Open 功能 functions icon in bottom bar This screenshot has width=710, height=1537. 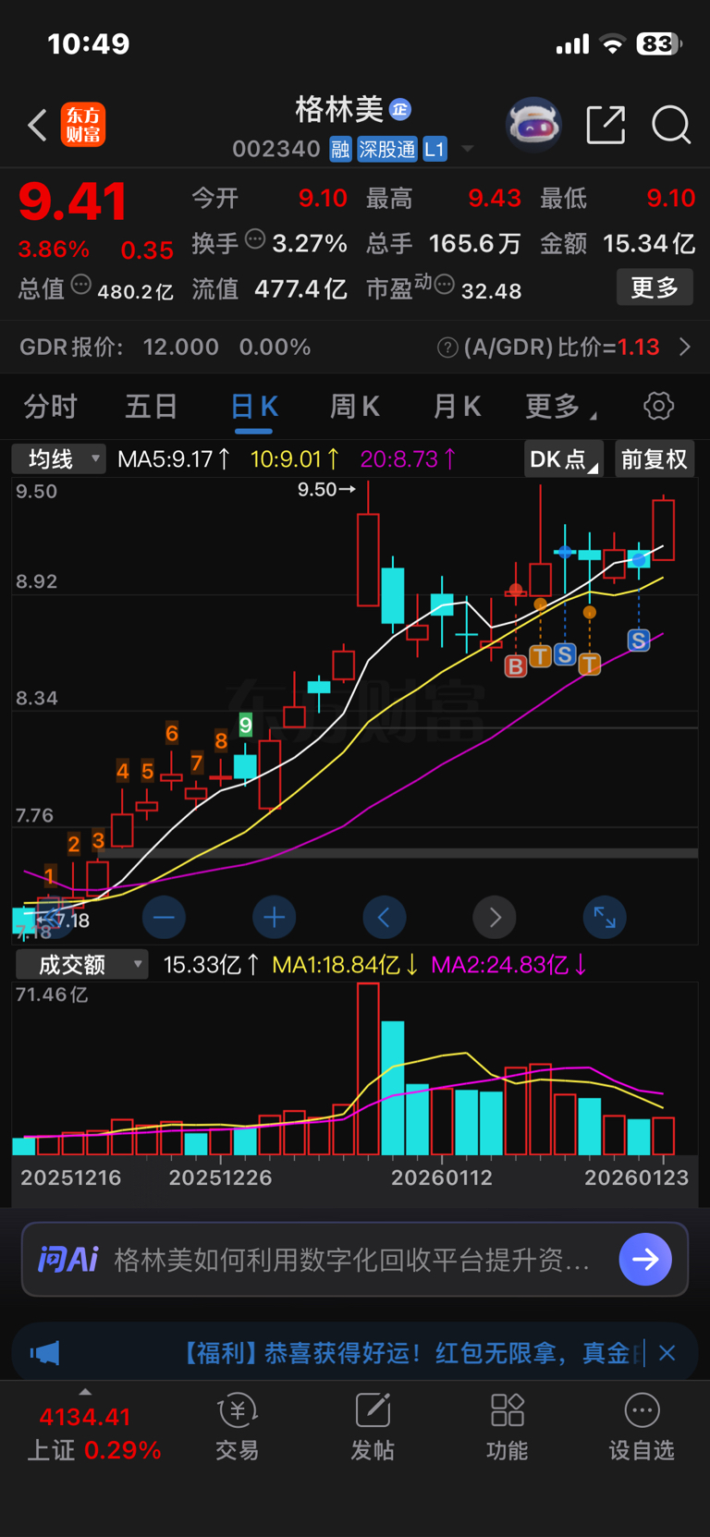click(508, 1427)
